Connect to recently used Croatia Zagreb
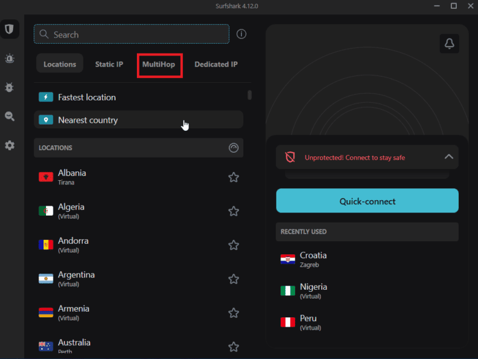The width and height of the screenshot is (478, 359). [313, 259]
